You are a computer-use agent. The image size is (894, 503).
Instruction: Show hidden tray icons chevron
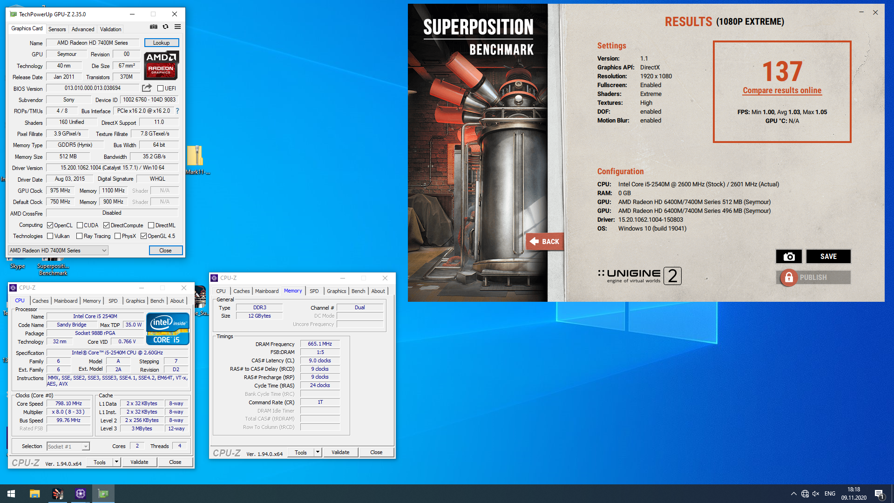(793, 494)
